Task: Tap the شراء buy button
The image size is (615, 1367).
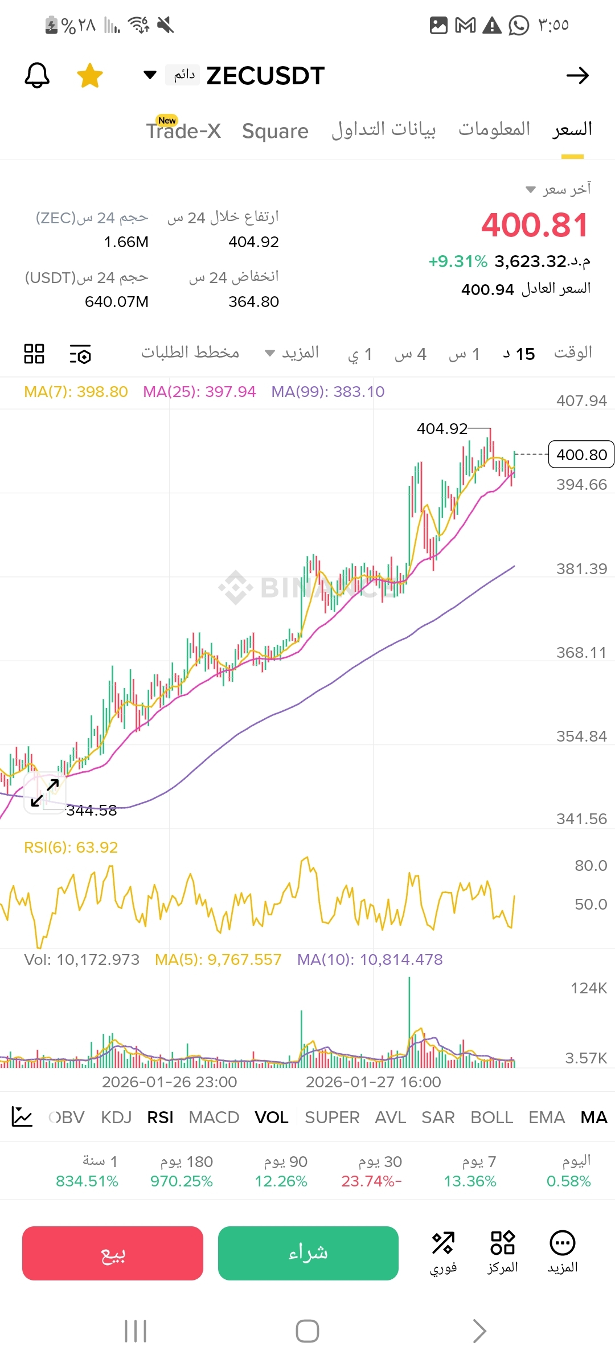Action: pyautogui.click(x=308, y=1253)
